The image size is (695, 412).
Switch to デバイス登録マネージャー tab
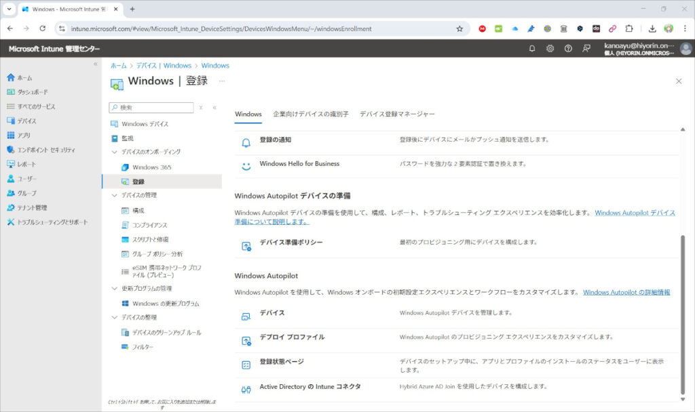(x=397, y=114)
